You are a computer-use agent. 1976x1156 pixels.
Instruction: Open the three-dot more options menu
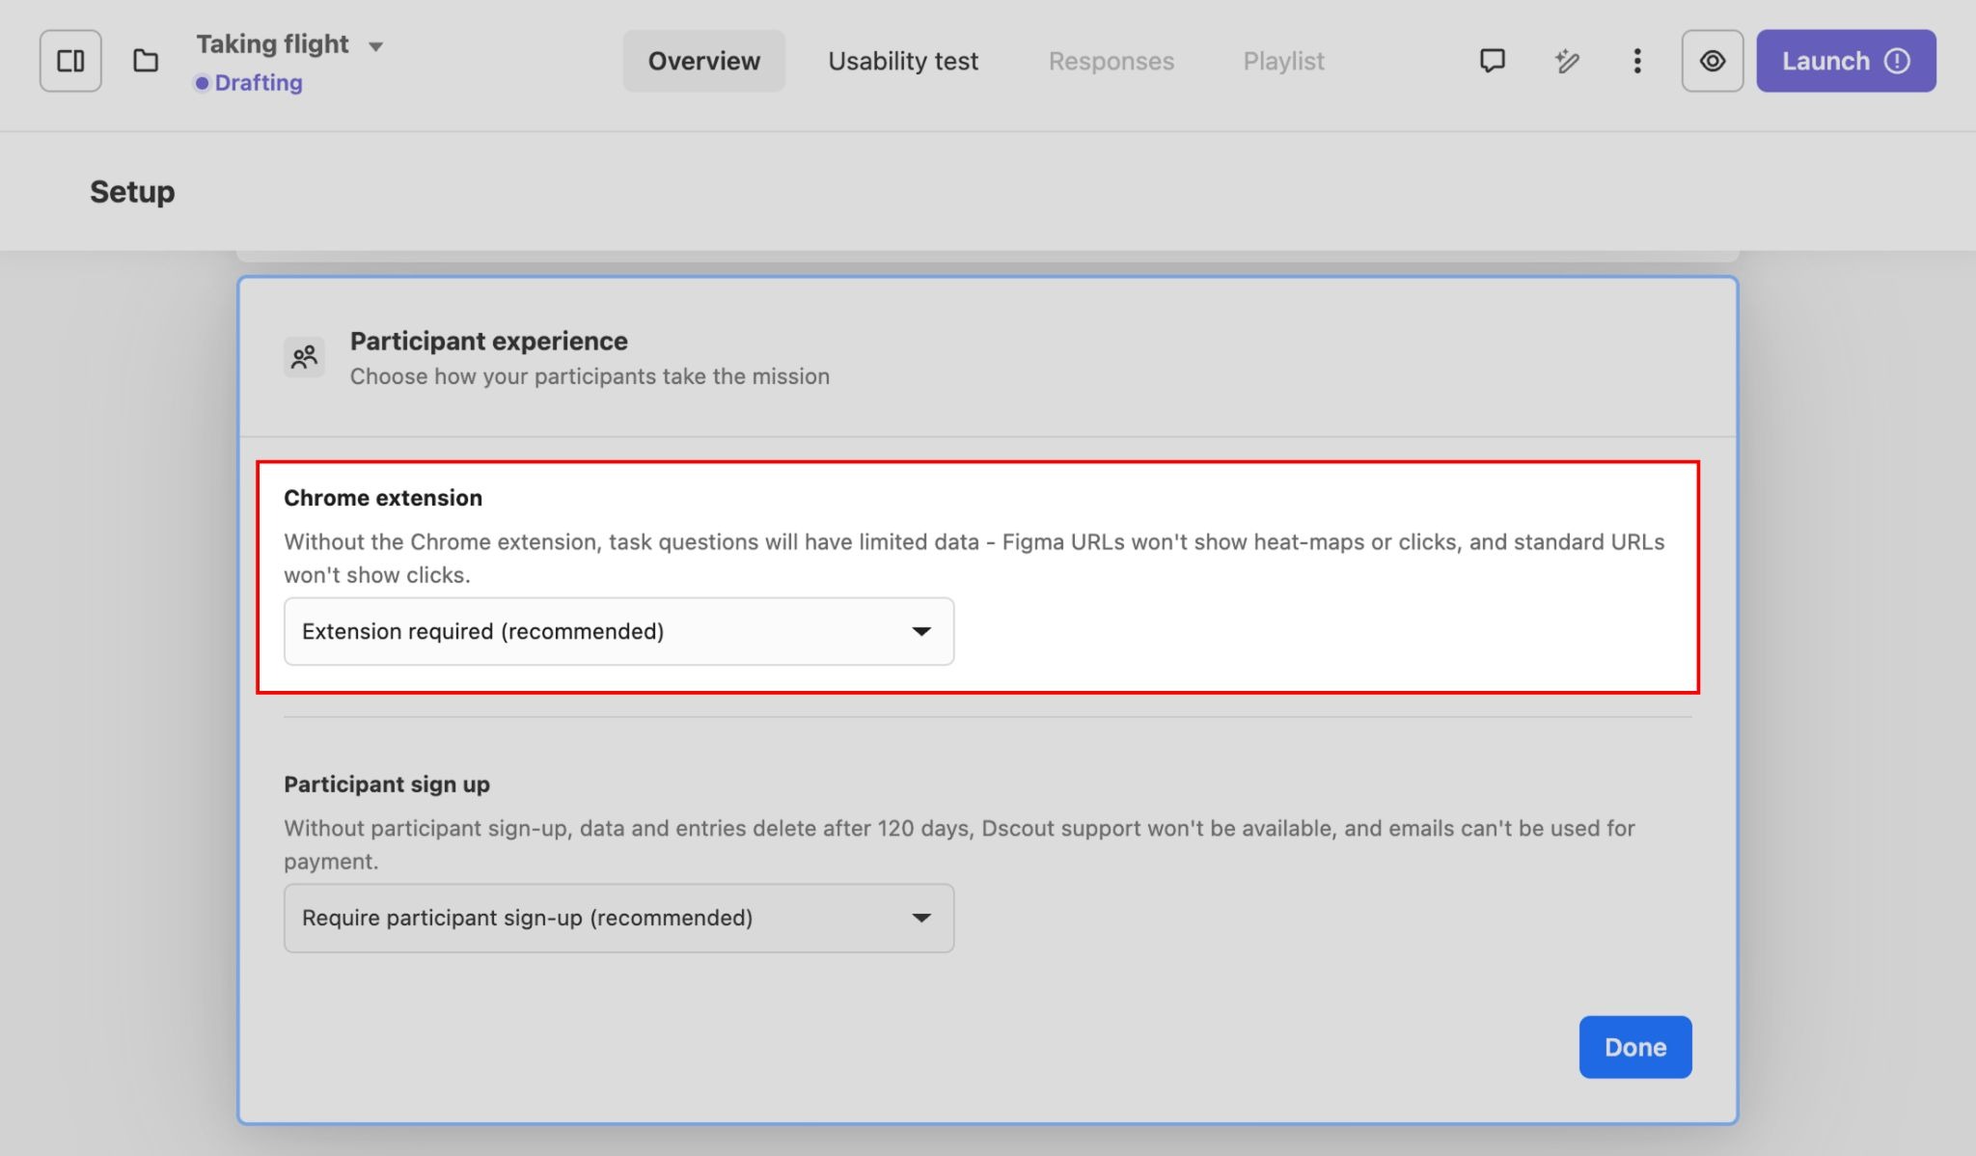point(1636,61)
